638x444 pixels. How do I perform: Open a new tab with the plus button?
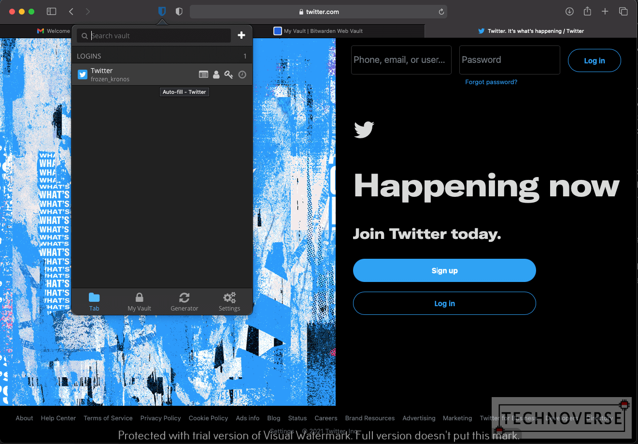[605, 11]
